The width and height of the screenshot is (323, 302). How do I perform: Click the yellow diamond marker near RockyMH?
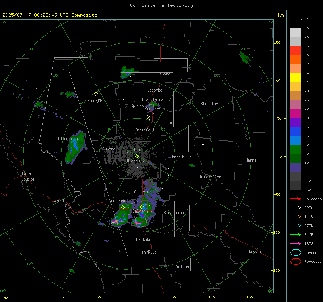click(96, 94)
